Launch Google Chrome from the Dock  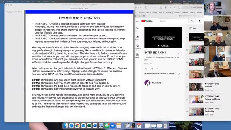pyautogui.click(x=77, y=126)
